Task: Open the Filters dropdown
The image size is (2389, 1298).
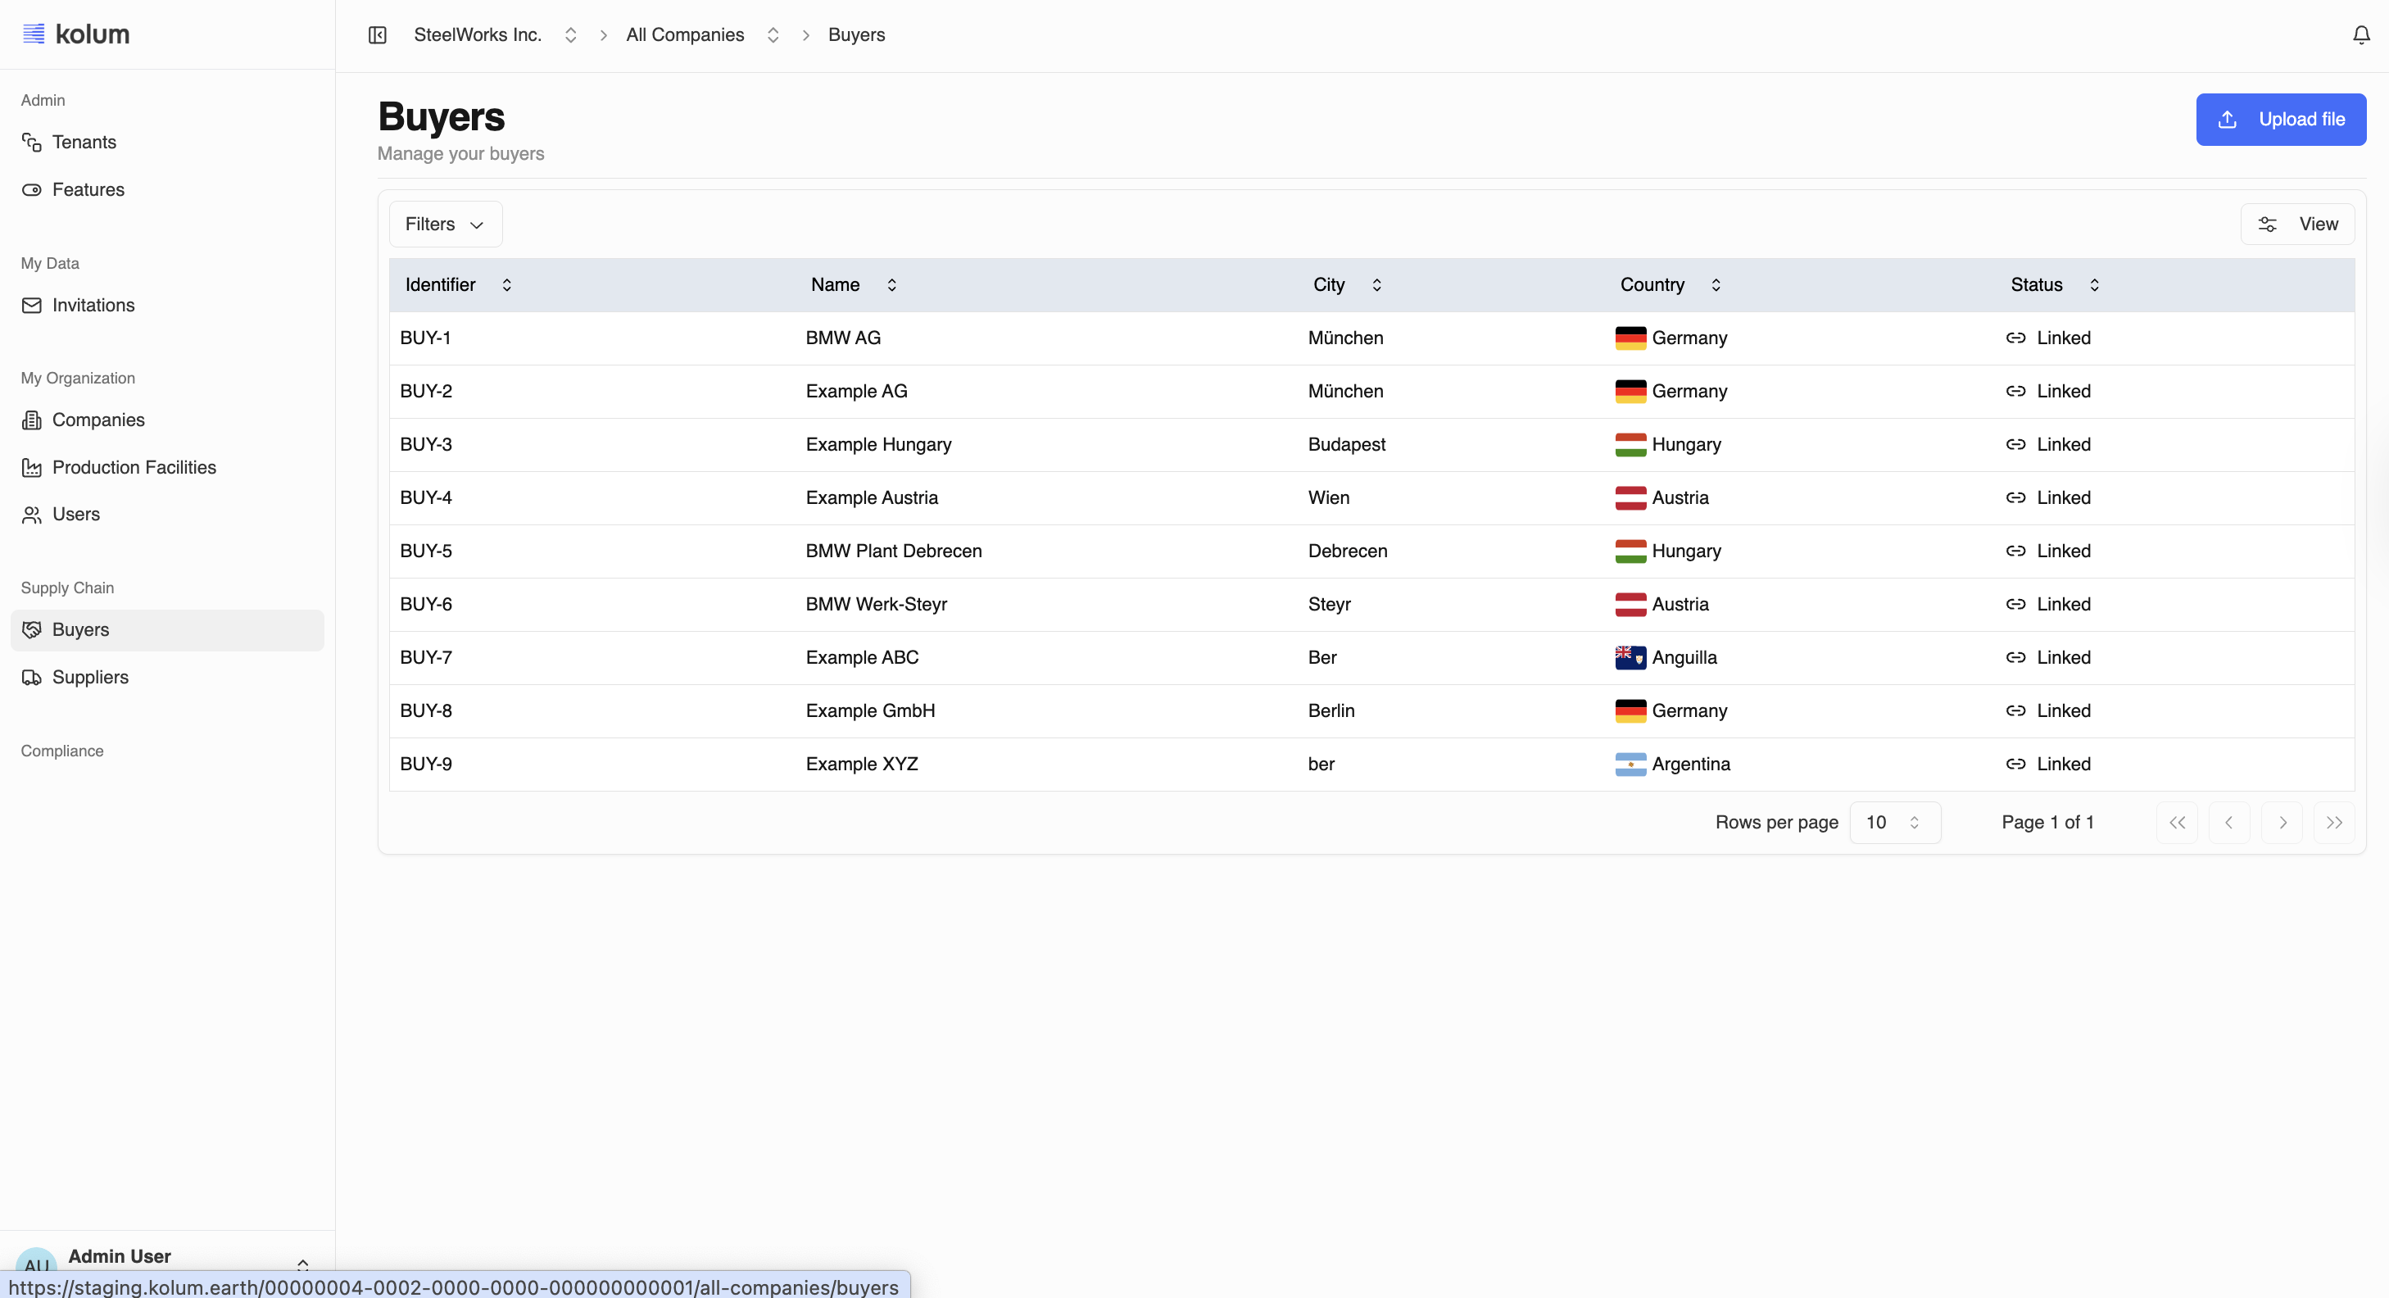Action: pyautogui.click(x=445, y=225)
